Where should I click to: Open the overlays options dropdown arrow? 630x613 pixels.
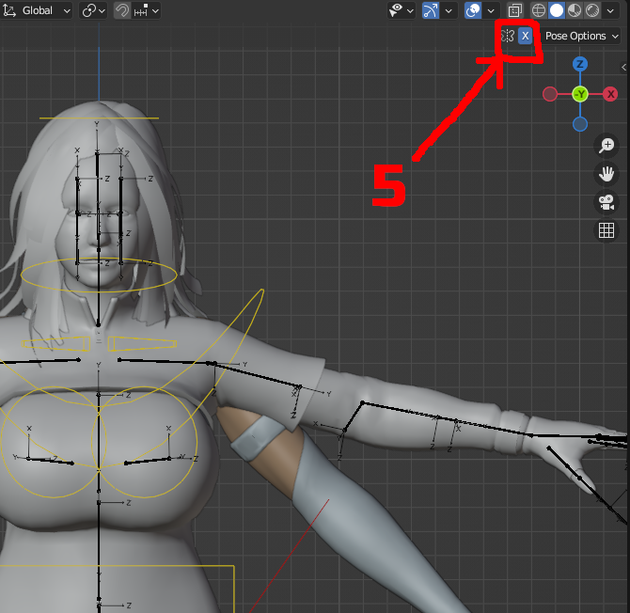click(x=491, y=10)
